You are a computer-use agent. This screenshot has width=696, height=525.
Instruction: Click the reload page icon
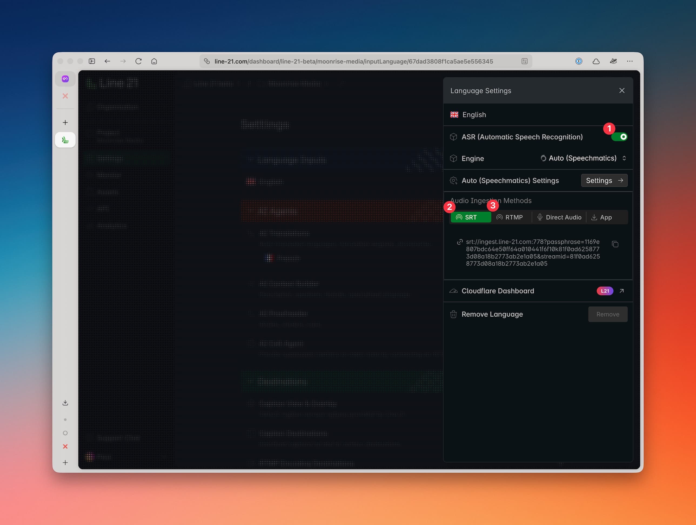[138, 61]
